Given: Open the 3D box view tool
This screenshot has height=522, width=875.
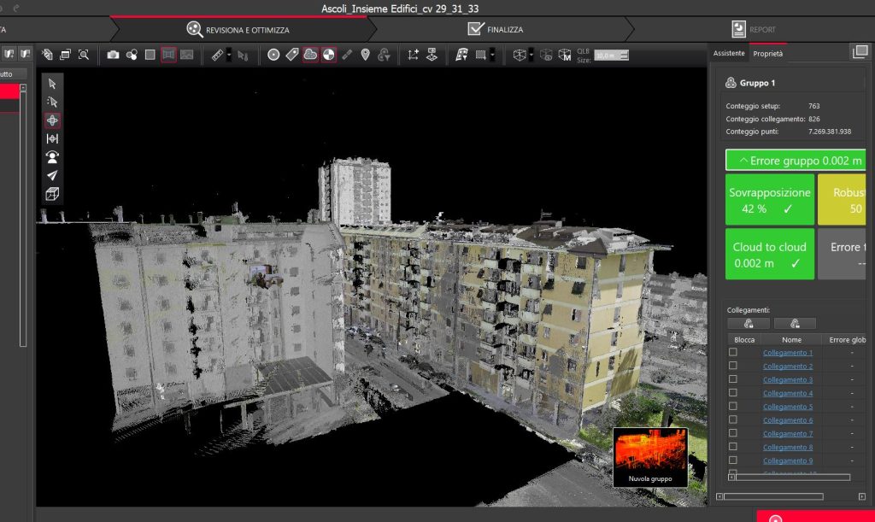Looking at the screenshot, I should click(x=52, y=194).
